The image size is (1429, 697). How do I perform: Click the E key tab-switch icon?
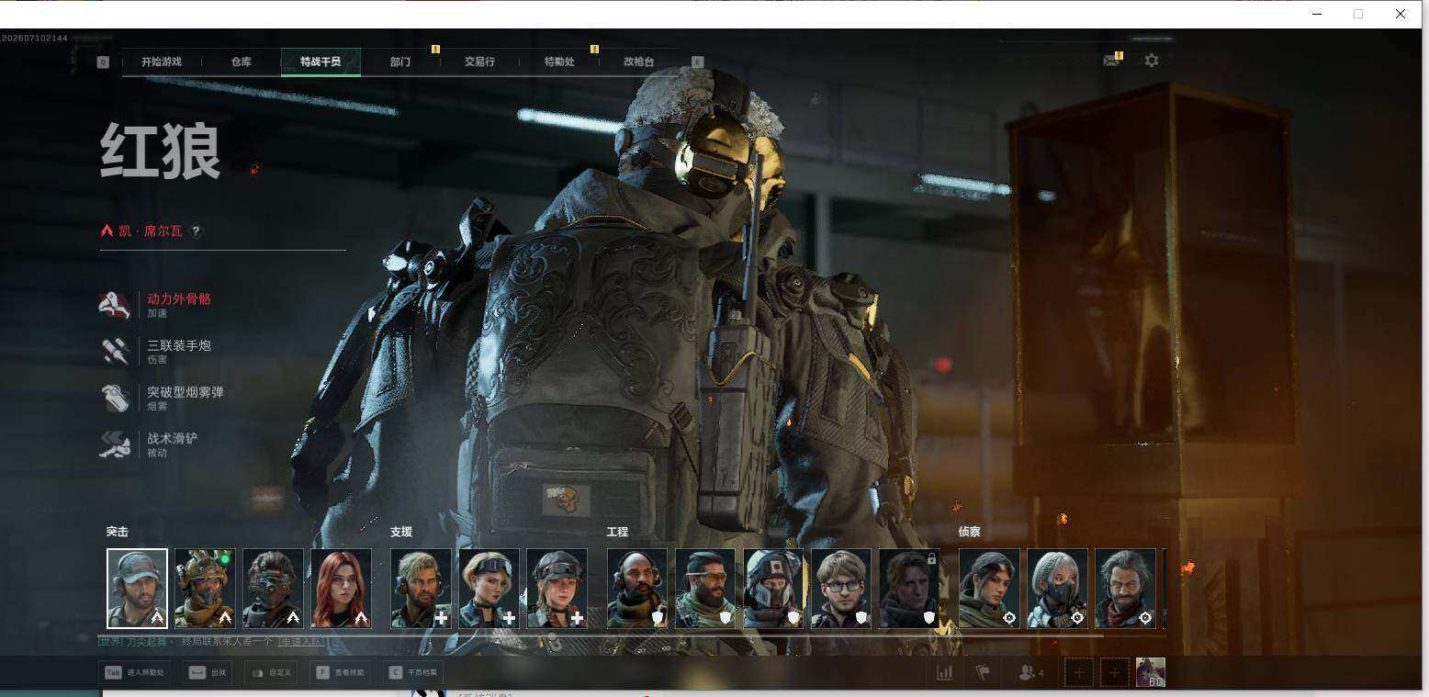click(697, 62)
